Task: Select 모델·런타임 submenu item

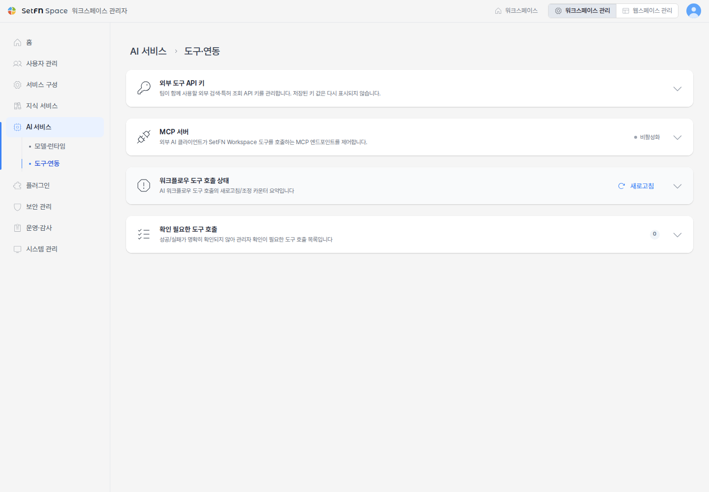Action: pos(50,146)
